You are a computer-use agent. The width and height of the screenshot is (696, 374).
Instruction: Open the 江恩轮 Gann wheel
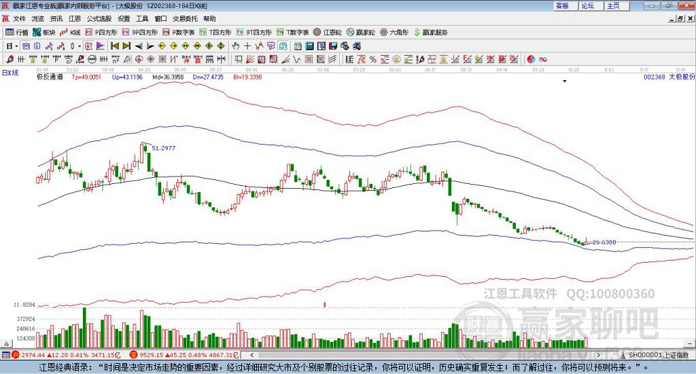[x=328, y=33]
